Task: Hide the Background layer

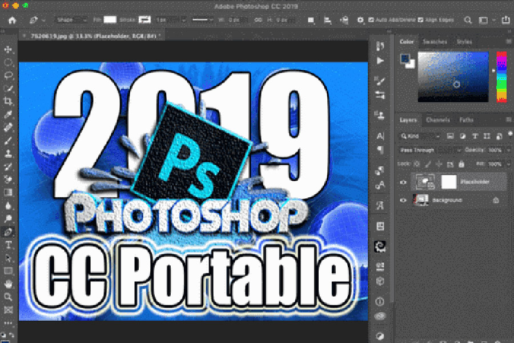Action: [403, 200]
